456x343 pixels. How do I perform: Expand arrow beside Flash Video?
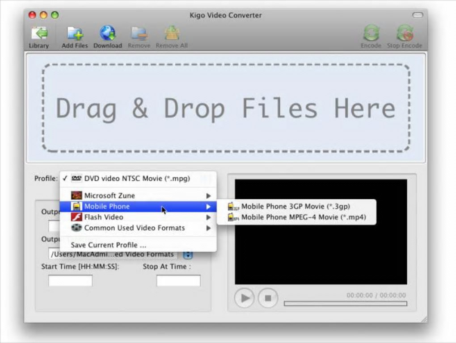[x=208, y=217]
